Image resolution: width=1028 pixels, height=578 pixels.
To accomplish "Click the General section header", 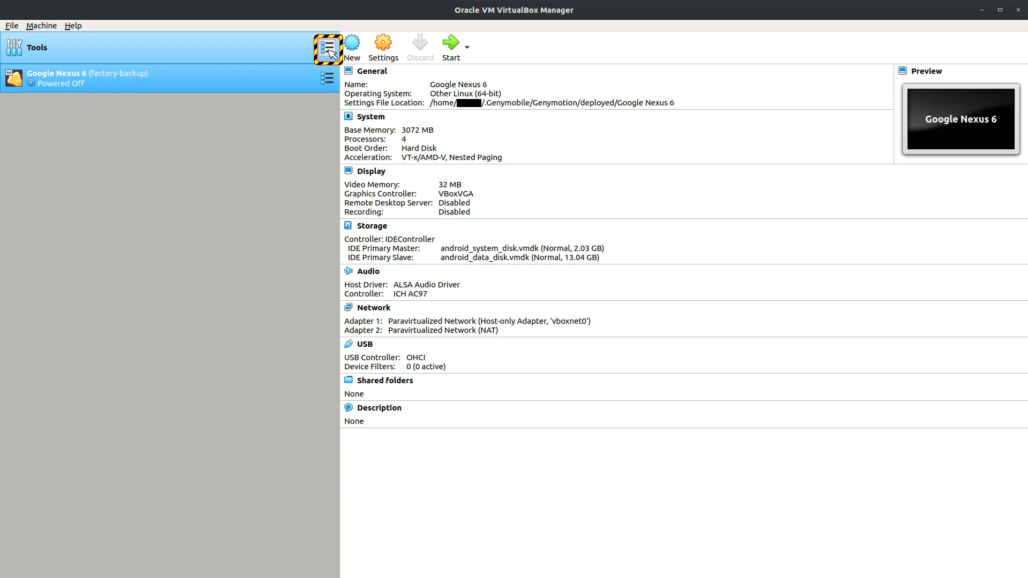I will (372, 71).
